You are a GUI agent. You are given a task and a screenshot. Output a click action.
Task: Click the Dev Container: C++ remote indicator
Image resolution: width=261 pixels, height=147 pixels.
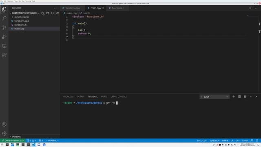[x=13, y=140]
